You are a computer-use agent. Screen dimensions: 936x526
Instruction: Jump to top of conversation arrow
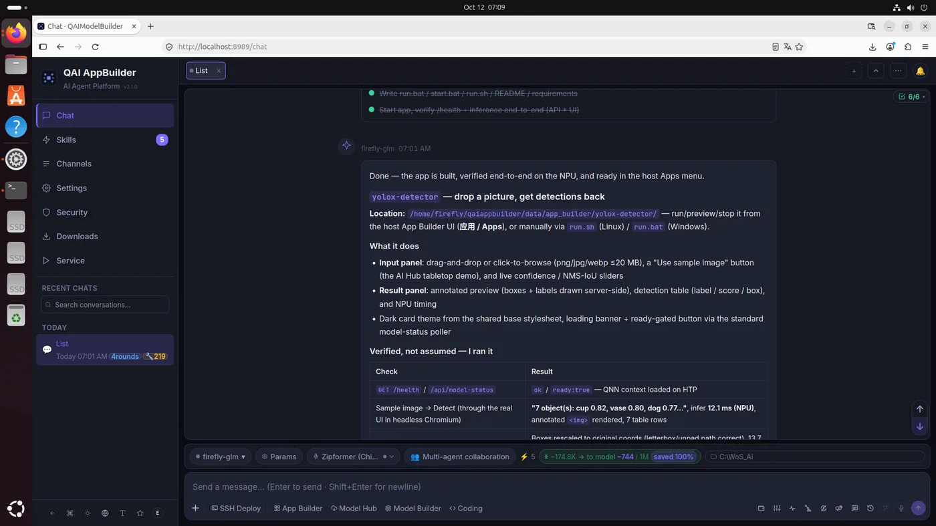point(920,409)
